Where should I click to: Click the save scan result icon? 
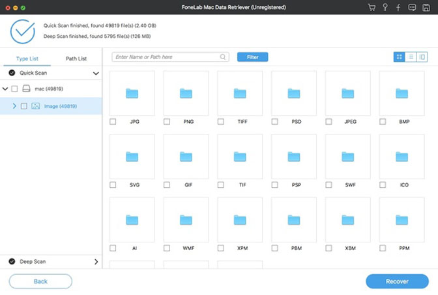tap(426, 7)
